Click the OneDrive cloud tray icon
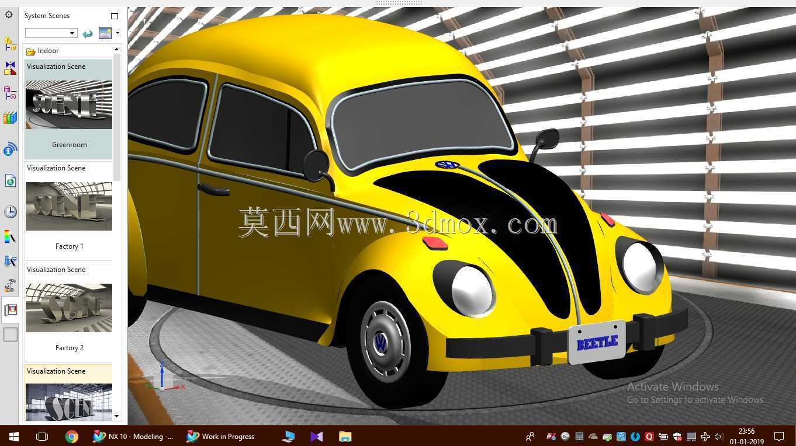Screen dimensions: 796x446 click(x=593, y=437)
